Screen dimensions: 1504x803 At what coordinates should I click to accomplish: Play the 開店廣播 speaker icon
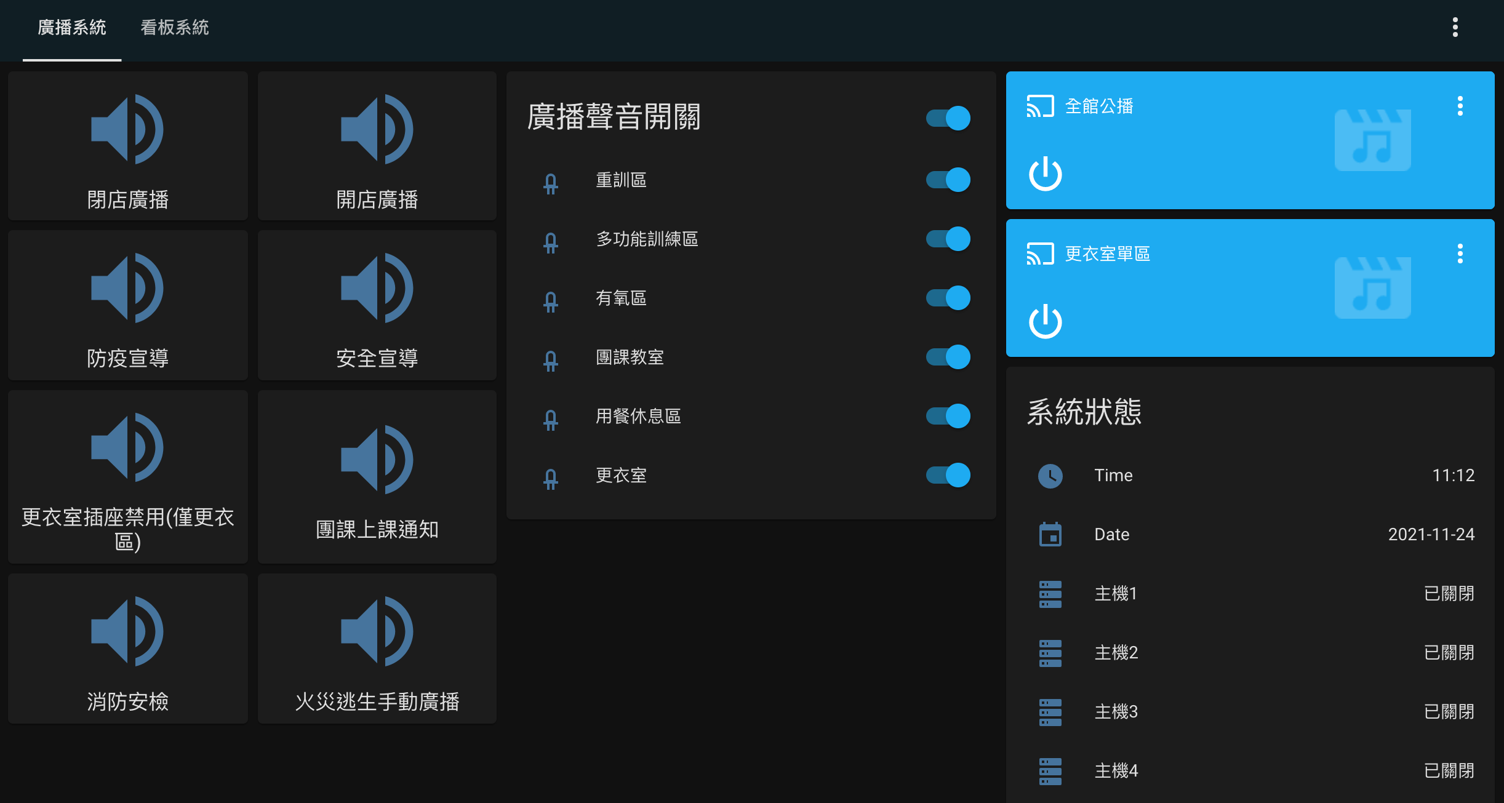click(377, 129)
